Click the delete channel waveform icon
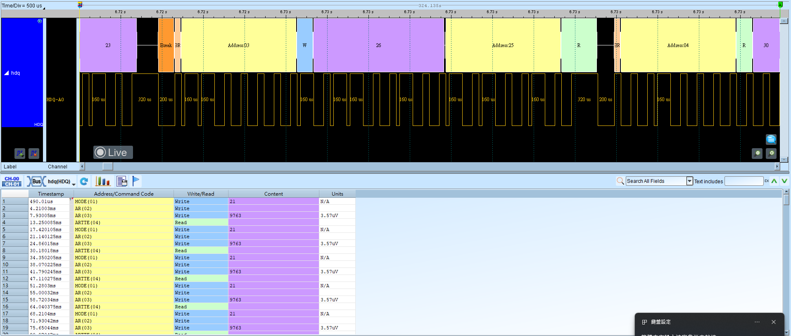The image size is (791, 336). tap(34, 154)
